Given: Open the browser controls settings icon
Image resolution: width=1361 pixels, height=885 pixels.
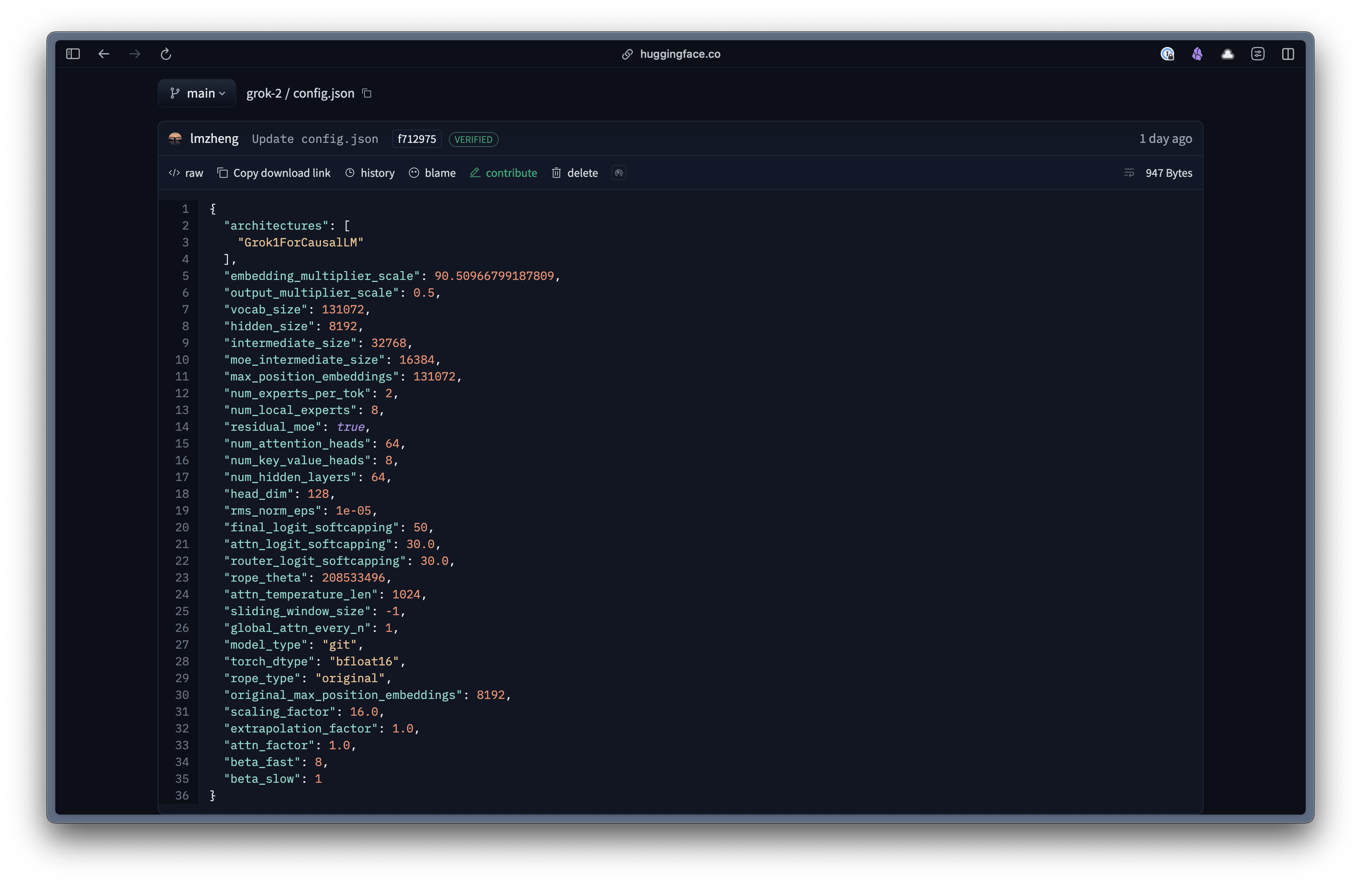Looking at the screenshot, I should click(x=1258, y=54).
